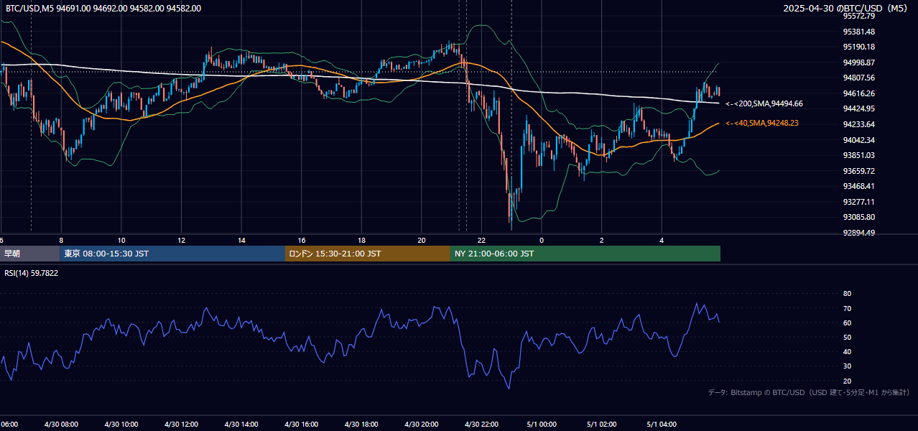Click price axis label 94616.26
The height and width of the screenshot is (431, 918).
(x=859, y=93)
